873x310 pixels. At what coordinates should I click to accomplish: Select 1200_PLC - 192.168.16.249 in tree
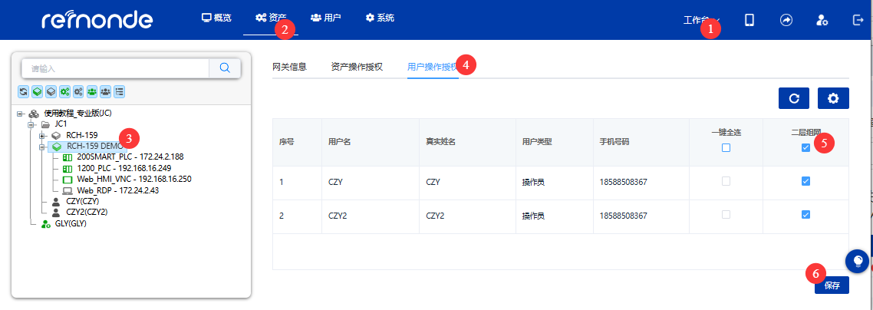[x=125, y=169]
